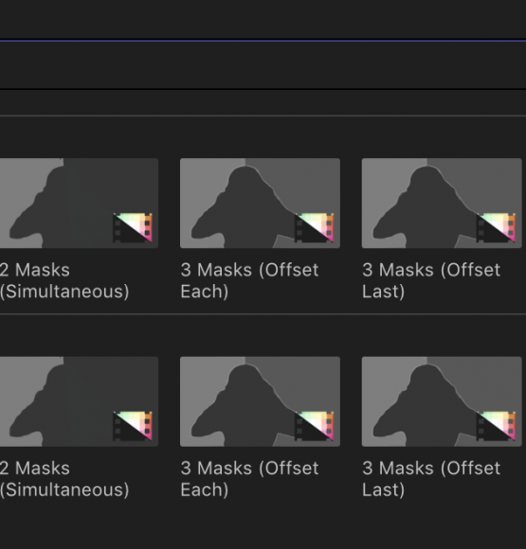Select the upper-row 3 Masks (Offset Last) preset thumbnail
Viewport: 526px width, 549px height.
[x=442, y=204]
